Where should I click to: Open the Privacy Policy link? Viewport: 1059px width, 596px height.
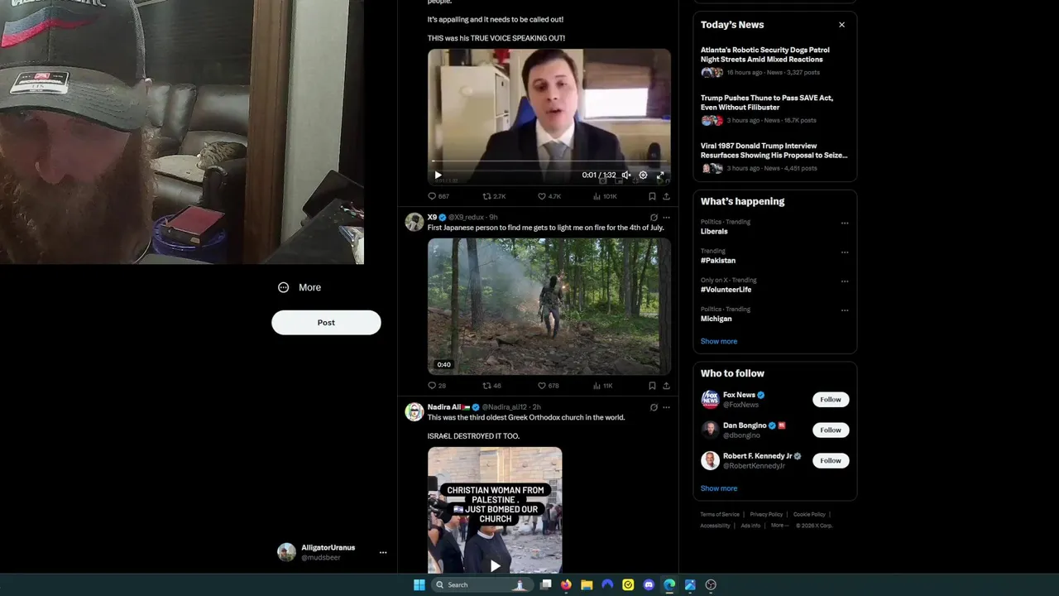coord(766,515)
